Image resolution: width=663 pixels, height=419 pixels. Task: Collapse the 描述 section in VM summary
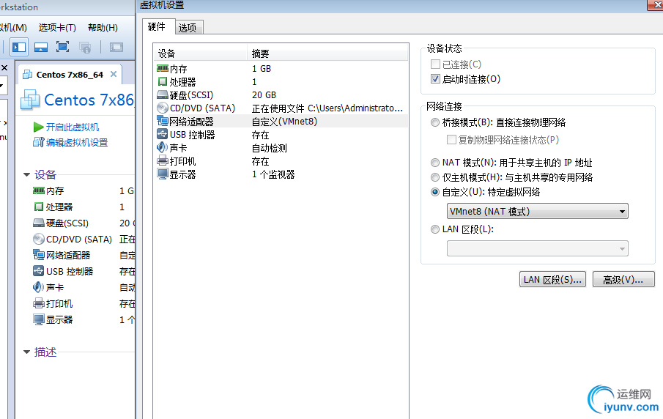(26, 352)
